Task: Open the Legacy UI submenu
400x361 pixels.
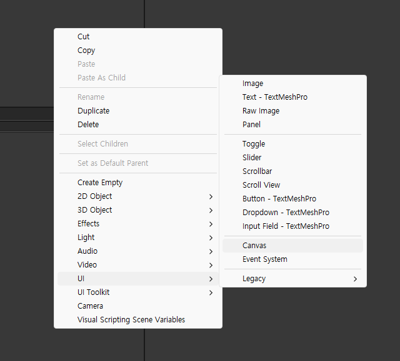Action: tap(292, 279)
